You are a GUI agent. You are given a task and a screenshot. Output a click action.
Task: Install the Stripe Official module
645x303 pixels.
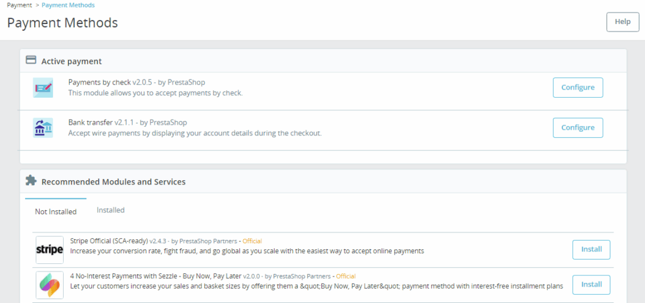coord(591,249)
